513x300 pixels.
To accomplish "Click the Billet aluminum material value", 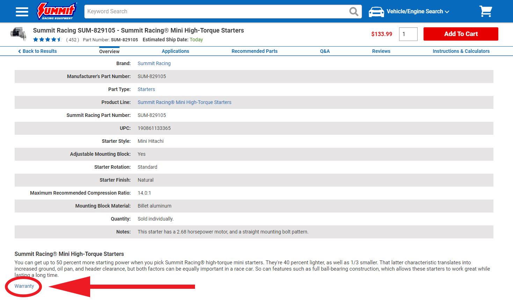I will tap(154, 206).
